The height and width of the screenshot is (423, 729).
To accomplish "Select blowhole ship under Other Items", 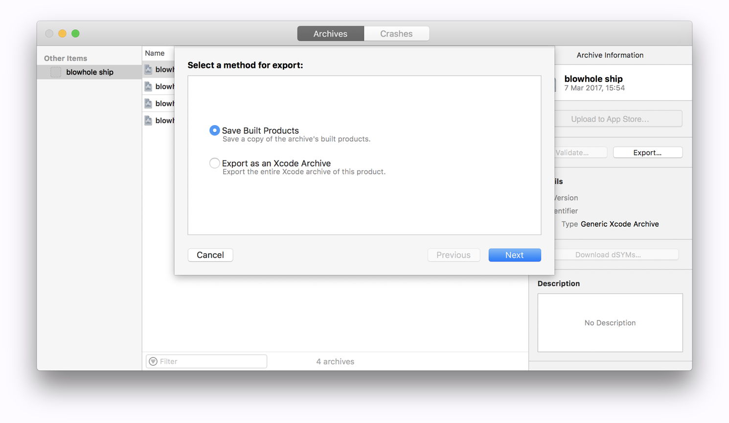I will (89, 71).
